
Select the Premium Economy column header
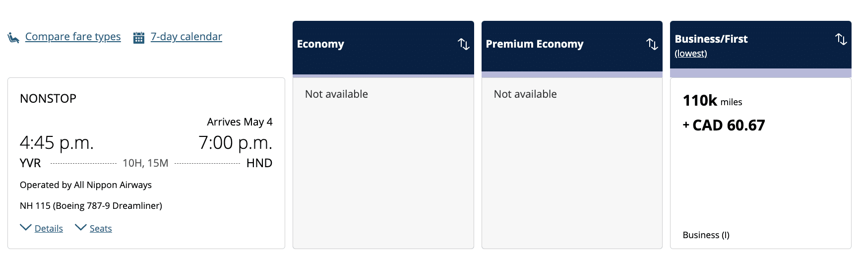[x=534, y=44]
